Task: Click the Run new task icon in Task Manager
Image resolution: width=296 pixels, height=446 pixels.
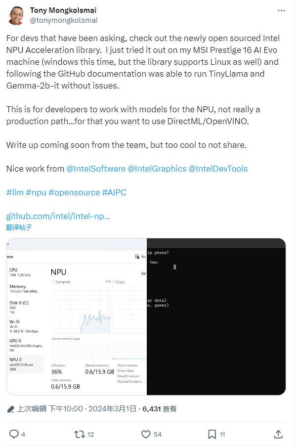Action: pyautogui.click(x=137, y=257)
